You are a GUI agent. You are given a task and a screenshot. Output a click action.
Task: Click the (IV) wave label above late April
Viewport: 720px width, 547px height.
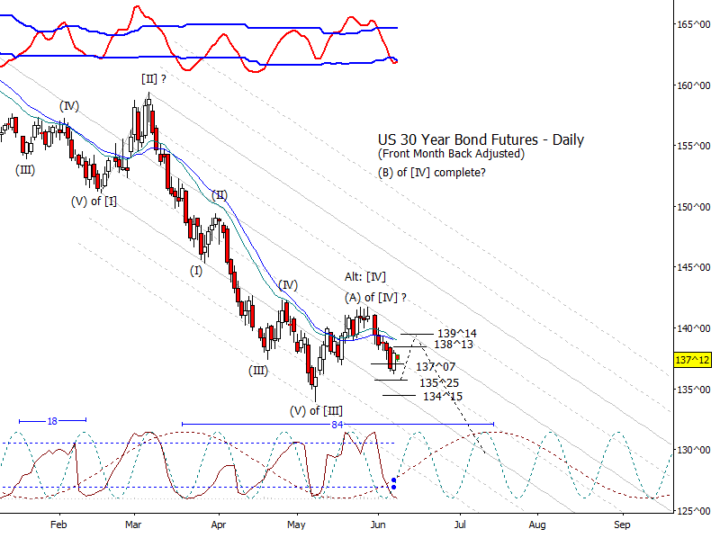click(288, 285)
